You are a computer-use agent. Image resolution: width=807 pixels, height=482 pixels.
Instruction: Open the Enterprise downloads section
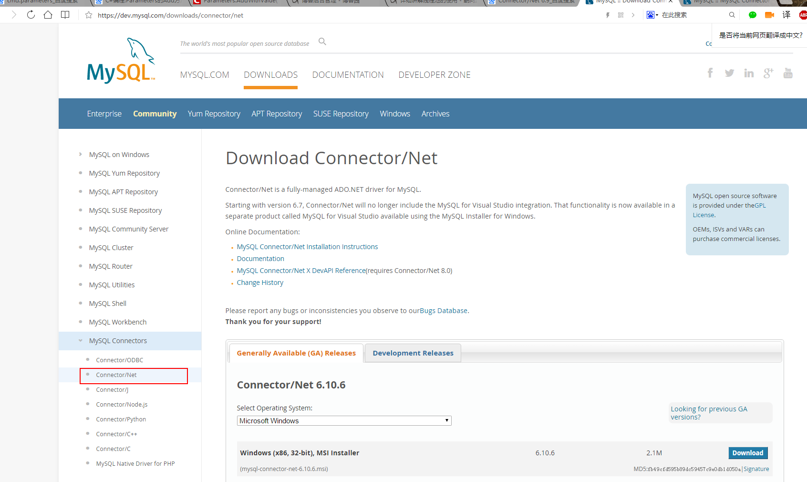pos(104,114)
